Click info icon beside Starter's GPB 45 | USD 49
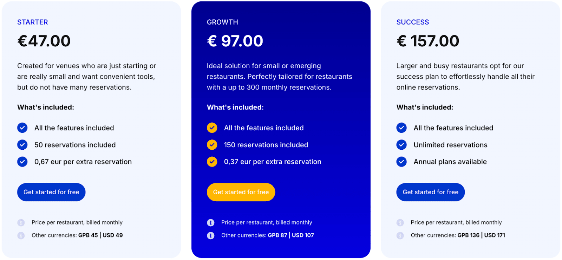The image size is (562, 260). 21,236
